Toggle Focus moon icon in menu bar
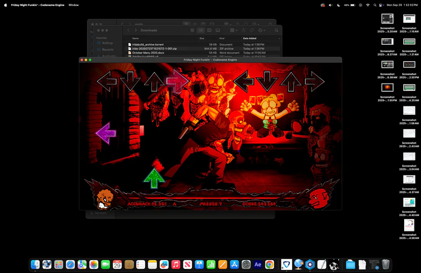The image size is (421, 273). (339, 5)
